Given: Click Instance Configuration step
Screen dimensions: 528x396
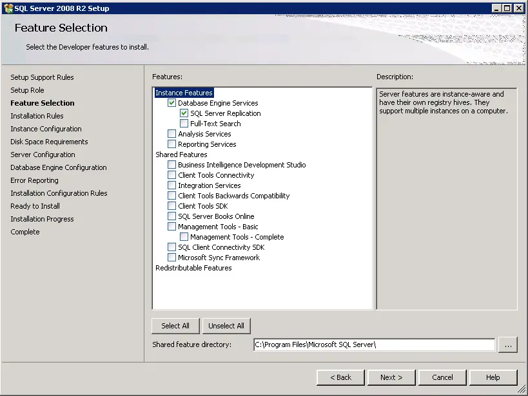Looking at the screenshot, I should [46, 129].
